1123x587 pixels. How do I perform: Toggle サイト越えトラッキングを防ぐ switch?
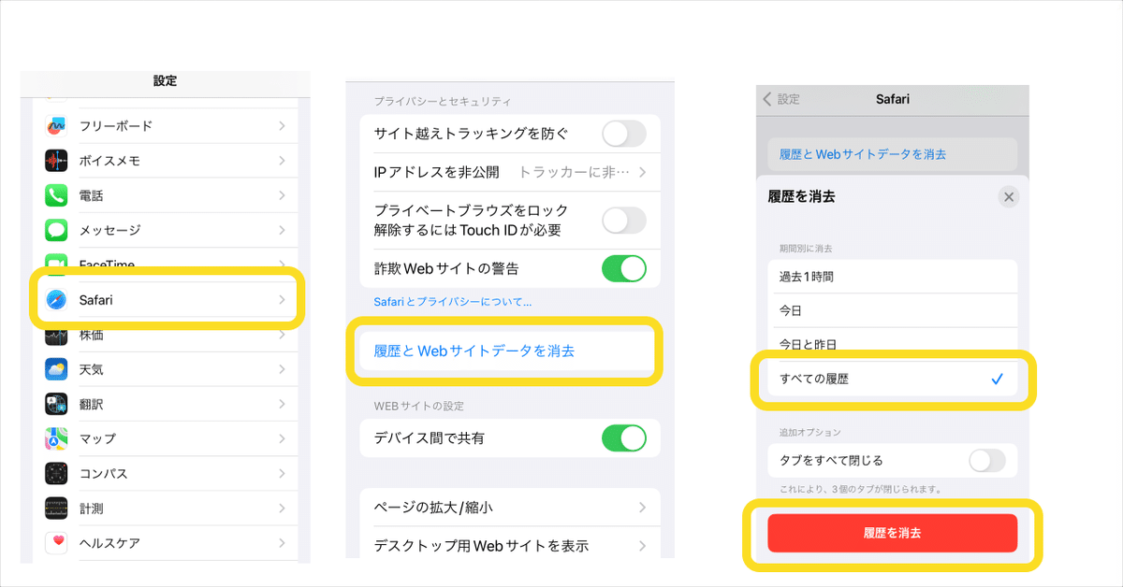(623, 134)
